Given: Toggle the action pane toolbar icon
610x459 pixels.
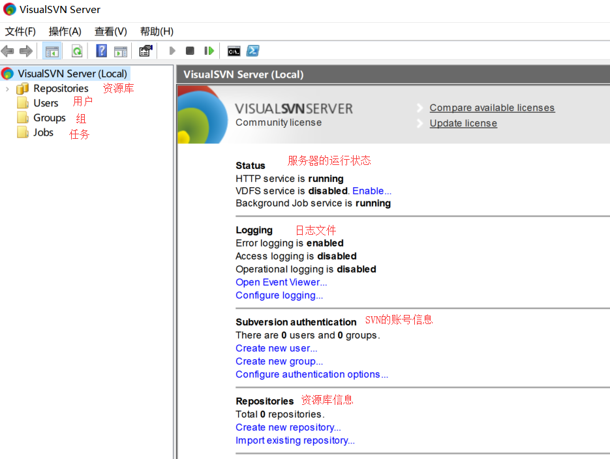Looking at the screenshot, I should coord(121,51).
